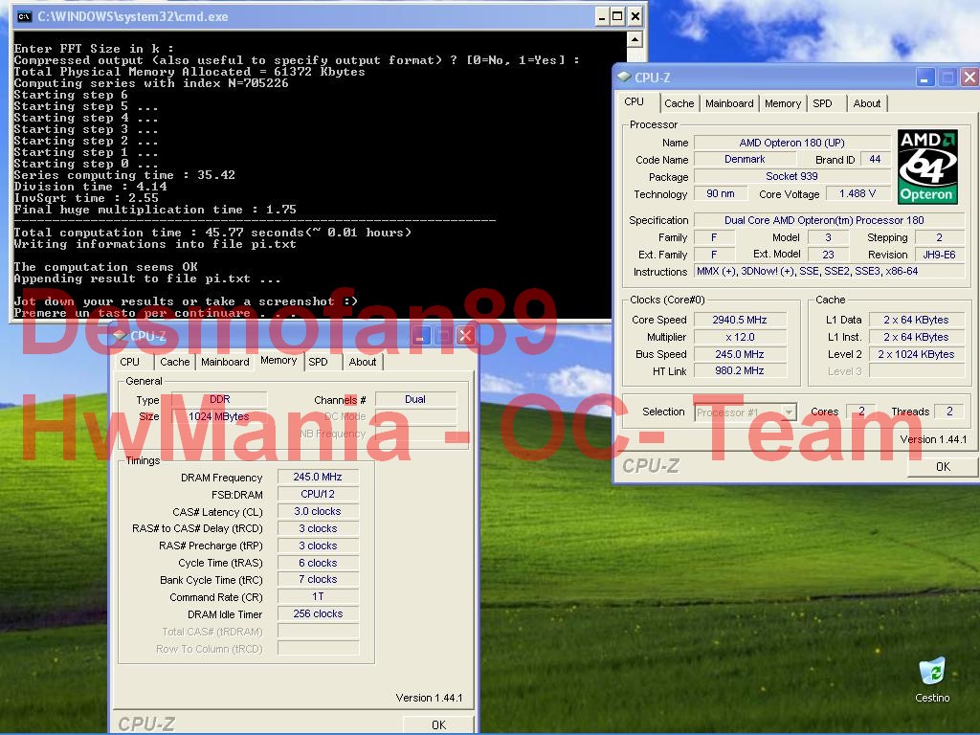Screen dimensions: 980x735
Task: Click Bank Cycle Time value 7 clocks
Action: pyautogui.click(x=318, y=579)
